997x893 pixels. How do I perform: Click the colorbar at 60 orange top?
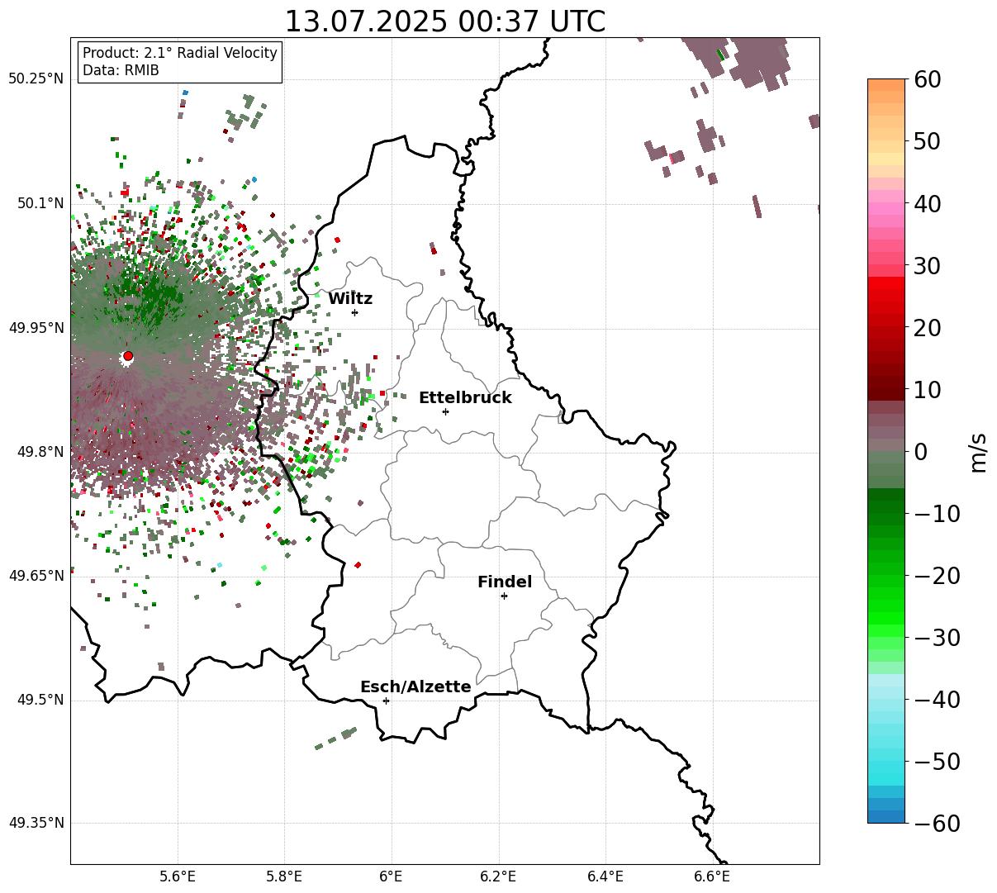[x=886, y=85]
